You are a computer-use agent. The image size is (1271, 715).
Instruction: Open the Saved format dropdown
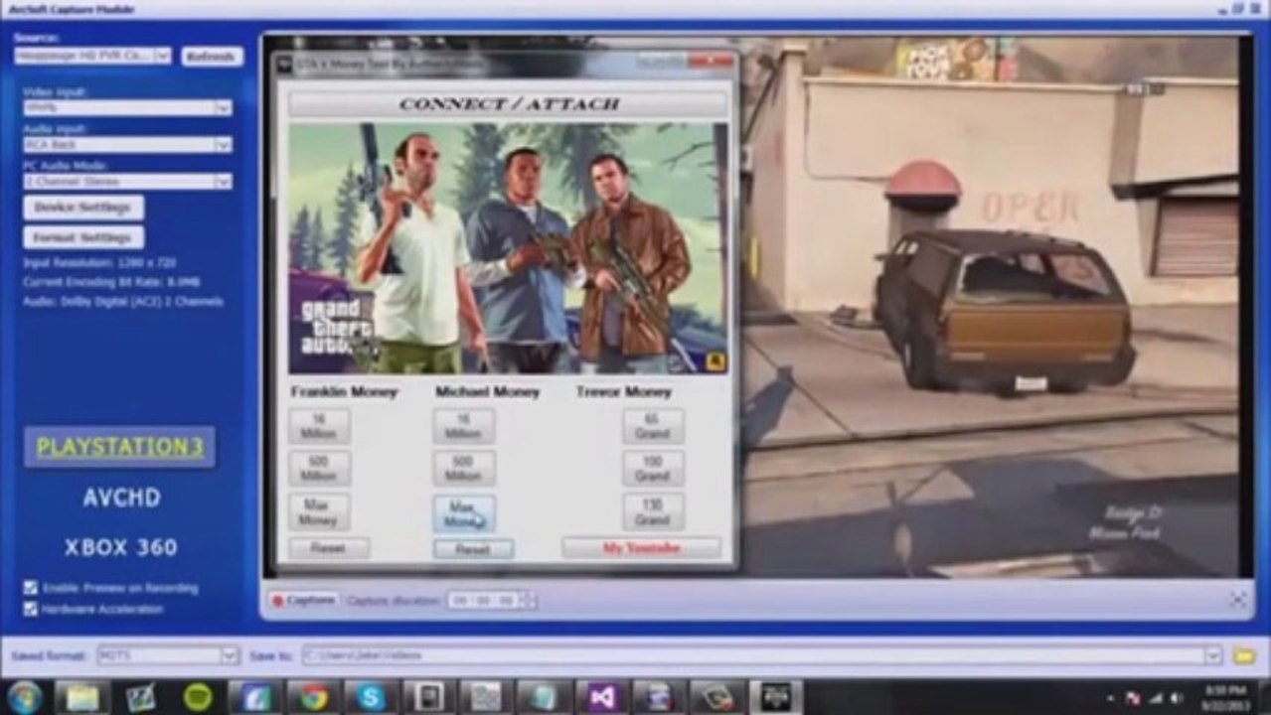pos(230,655)
